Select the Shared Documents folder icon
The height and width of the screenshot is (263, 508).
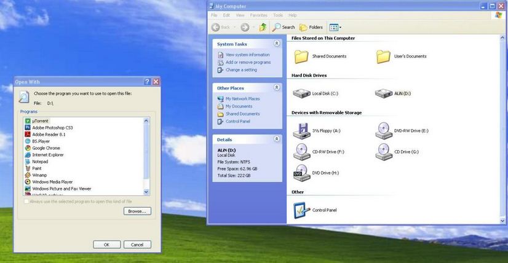click(x=301, y=57)
